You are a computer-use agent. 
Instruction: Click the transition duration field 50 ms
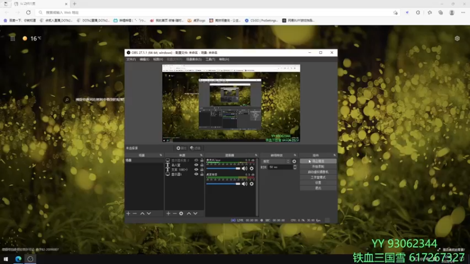[x=280, y=167]
